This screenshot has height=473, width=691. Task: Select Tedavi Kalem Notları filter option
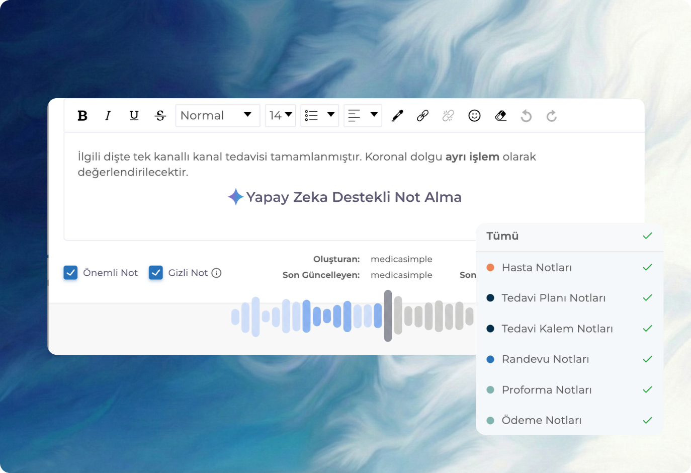569,329
